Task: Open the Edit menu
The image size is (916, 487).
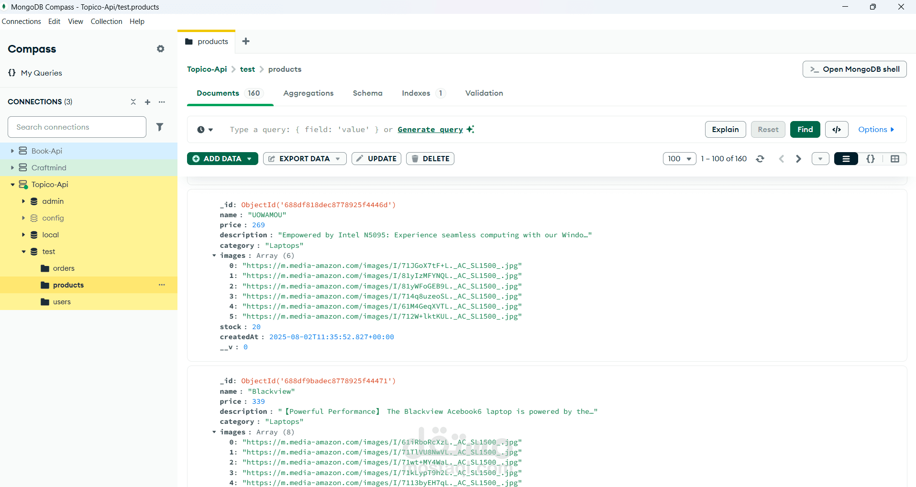Action: (54, 22)
